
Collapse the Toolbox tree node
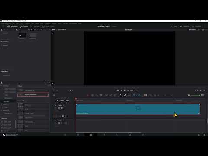(x=1, y=86)
